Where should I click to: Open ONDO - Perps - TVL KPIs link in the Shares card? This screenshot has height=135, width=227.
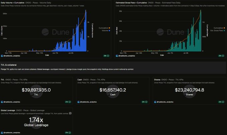coord(172,80)
